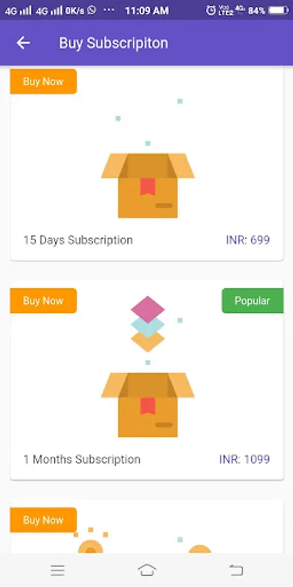293x587 pixels.
Task: Select the 1 Months Subscription label
Action: coord(82,459)
